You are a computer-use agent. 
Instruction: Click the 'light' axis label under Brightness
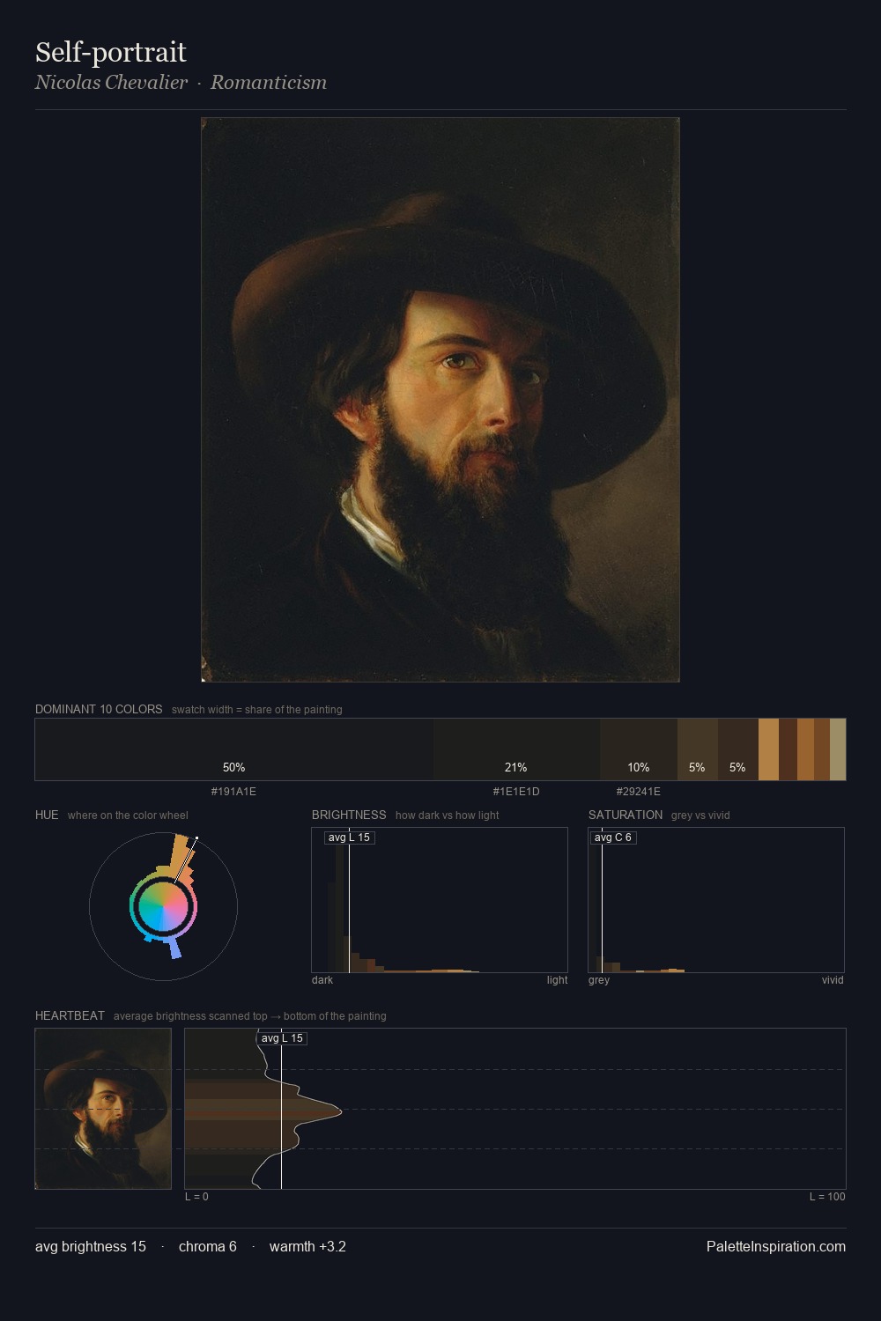(557, 980)
